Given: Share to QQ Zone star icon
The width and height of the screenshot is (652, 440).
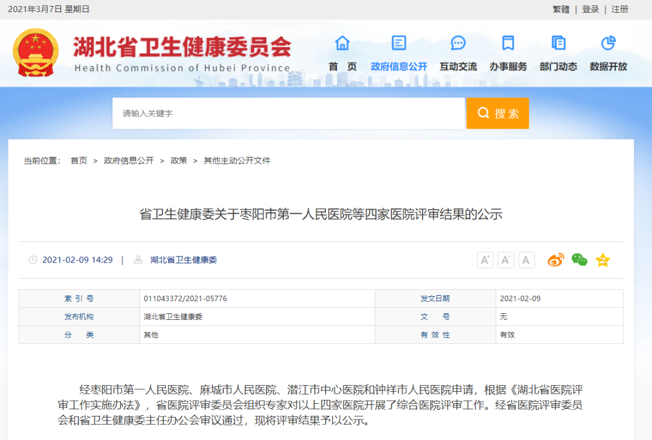Looking at the screenshot, I should [x=602, y=260].
